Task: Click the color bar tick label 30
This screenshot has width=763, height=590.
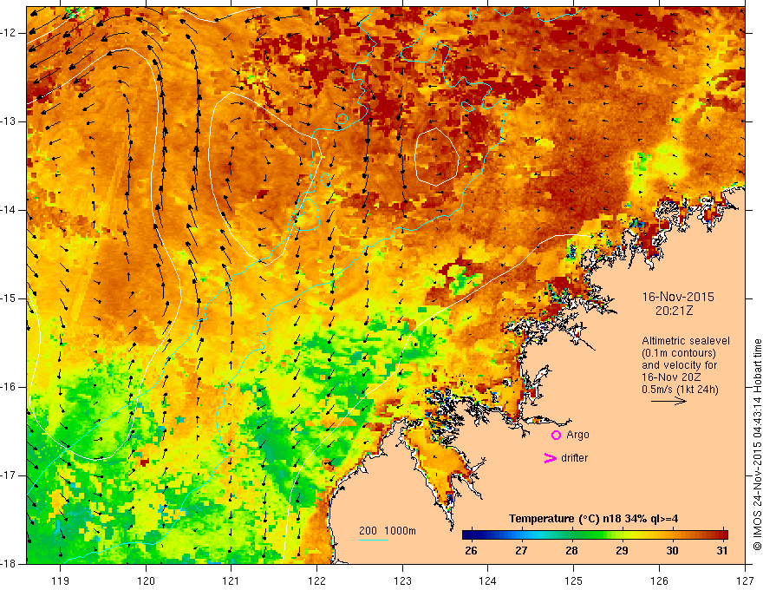Action: click(x=672, y=551)
